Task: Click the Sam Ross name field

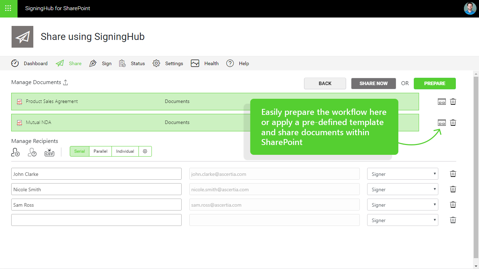Action: pos(96,205)
